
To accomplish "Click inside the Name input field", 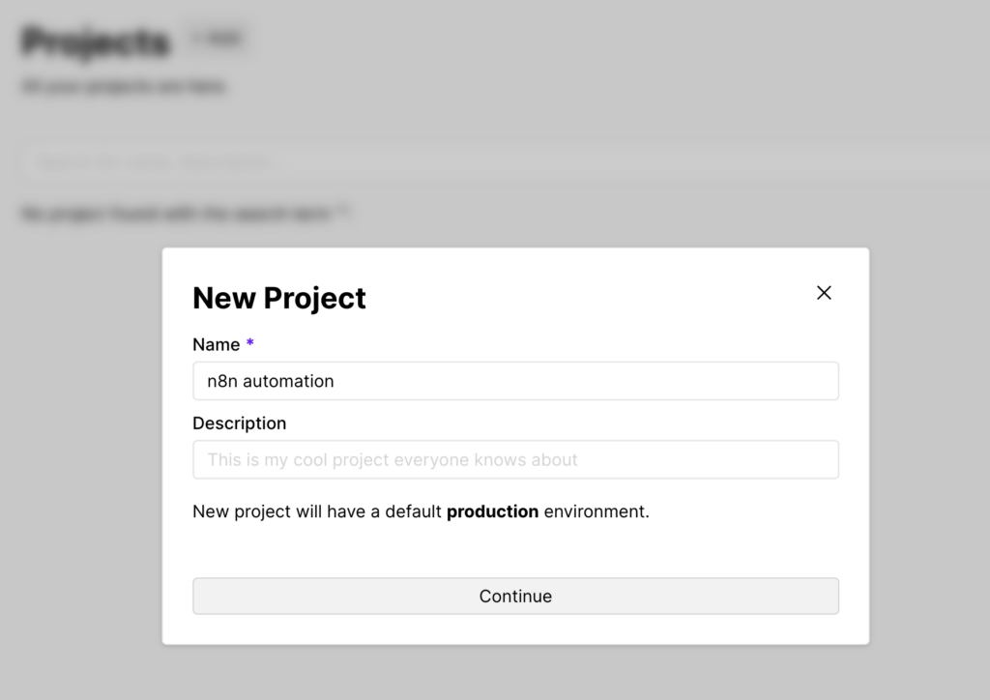I will 514,381.
